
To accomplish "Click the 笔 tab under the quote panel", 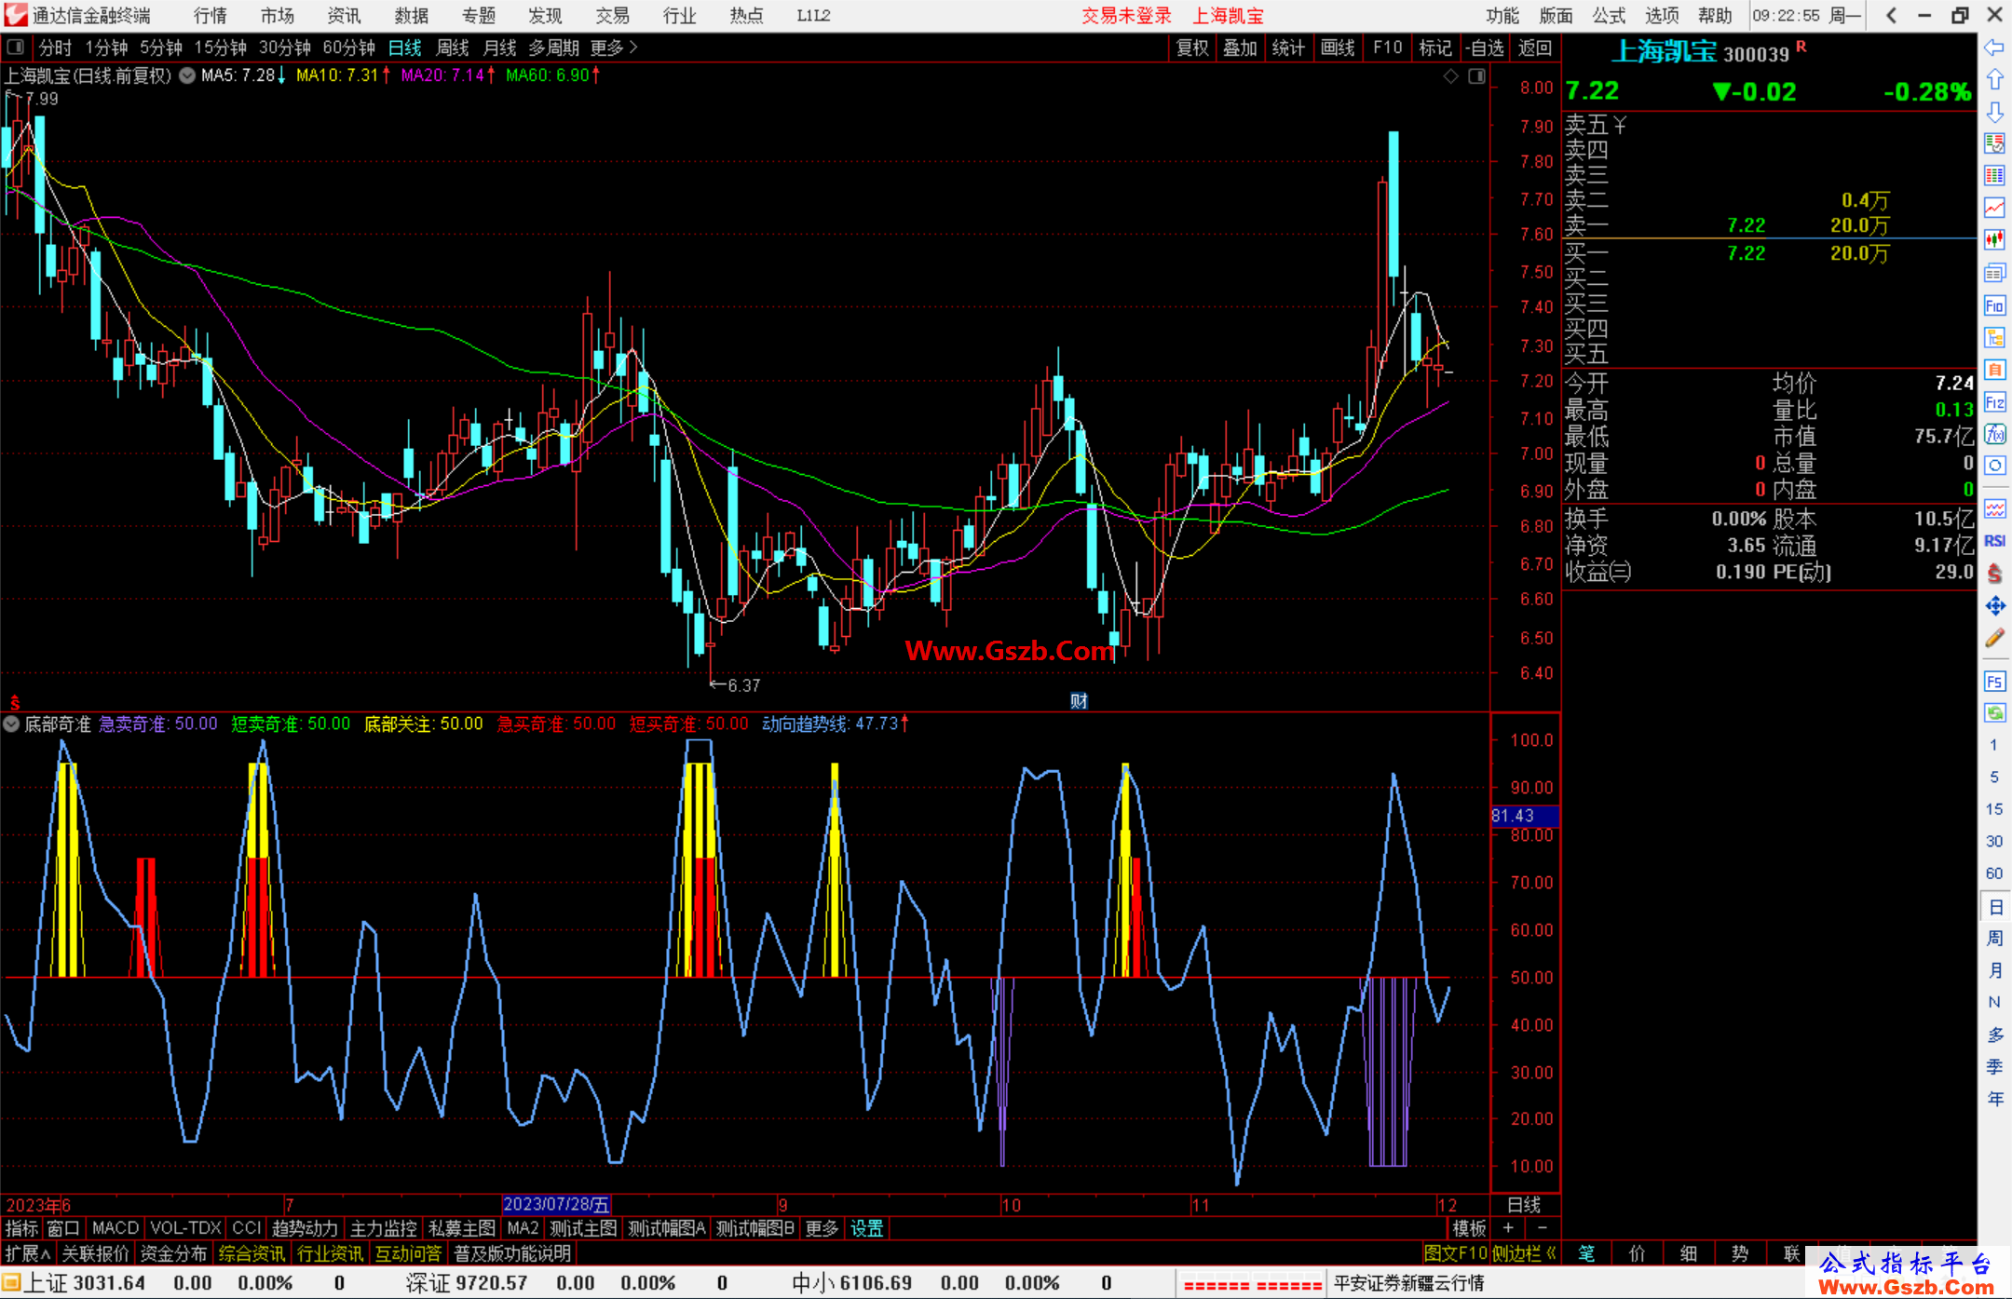I will pyautogui.click(x=1586, y=1253).
